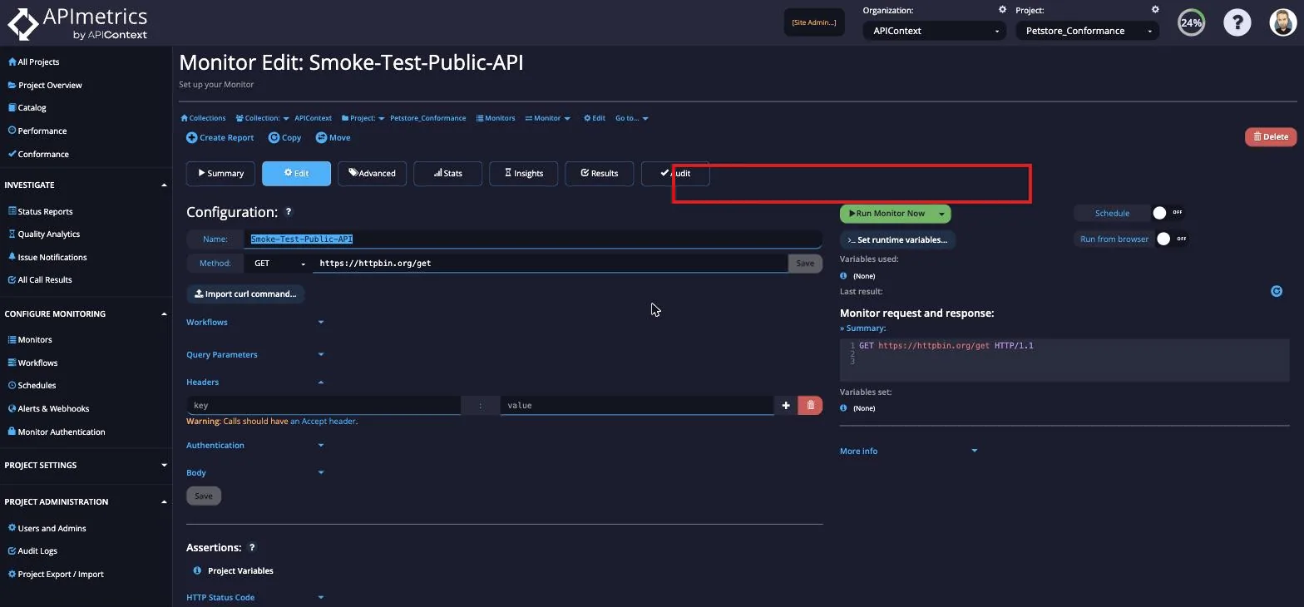The image size is (1304, 607).
Task: Switch to the Stats tab
Action: pos(447,173)
